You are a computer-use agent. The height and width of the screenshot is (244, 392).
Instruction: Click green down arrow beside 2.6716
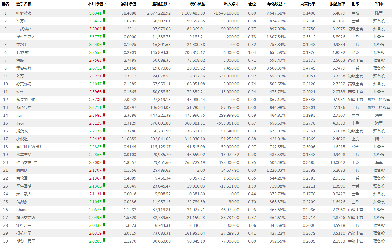pyautogui.click(x=104, y=68)
